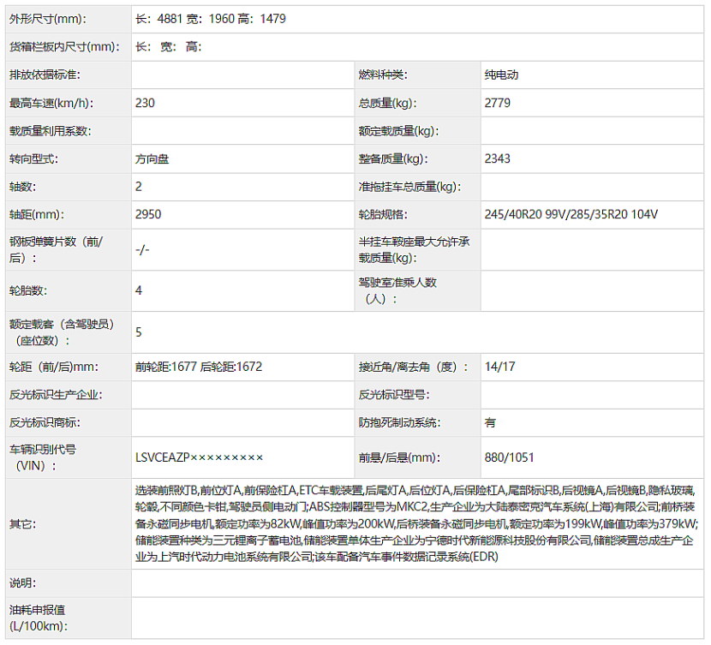
Task: Click the 轮胎数 label
Action: pos(28,290)
